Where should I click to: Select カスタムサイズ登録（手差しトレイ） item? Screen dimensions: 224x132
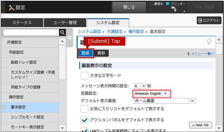(x=30, y=75)
